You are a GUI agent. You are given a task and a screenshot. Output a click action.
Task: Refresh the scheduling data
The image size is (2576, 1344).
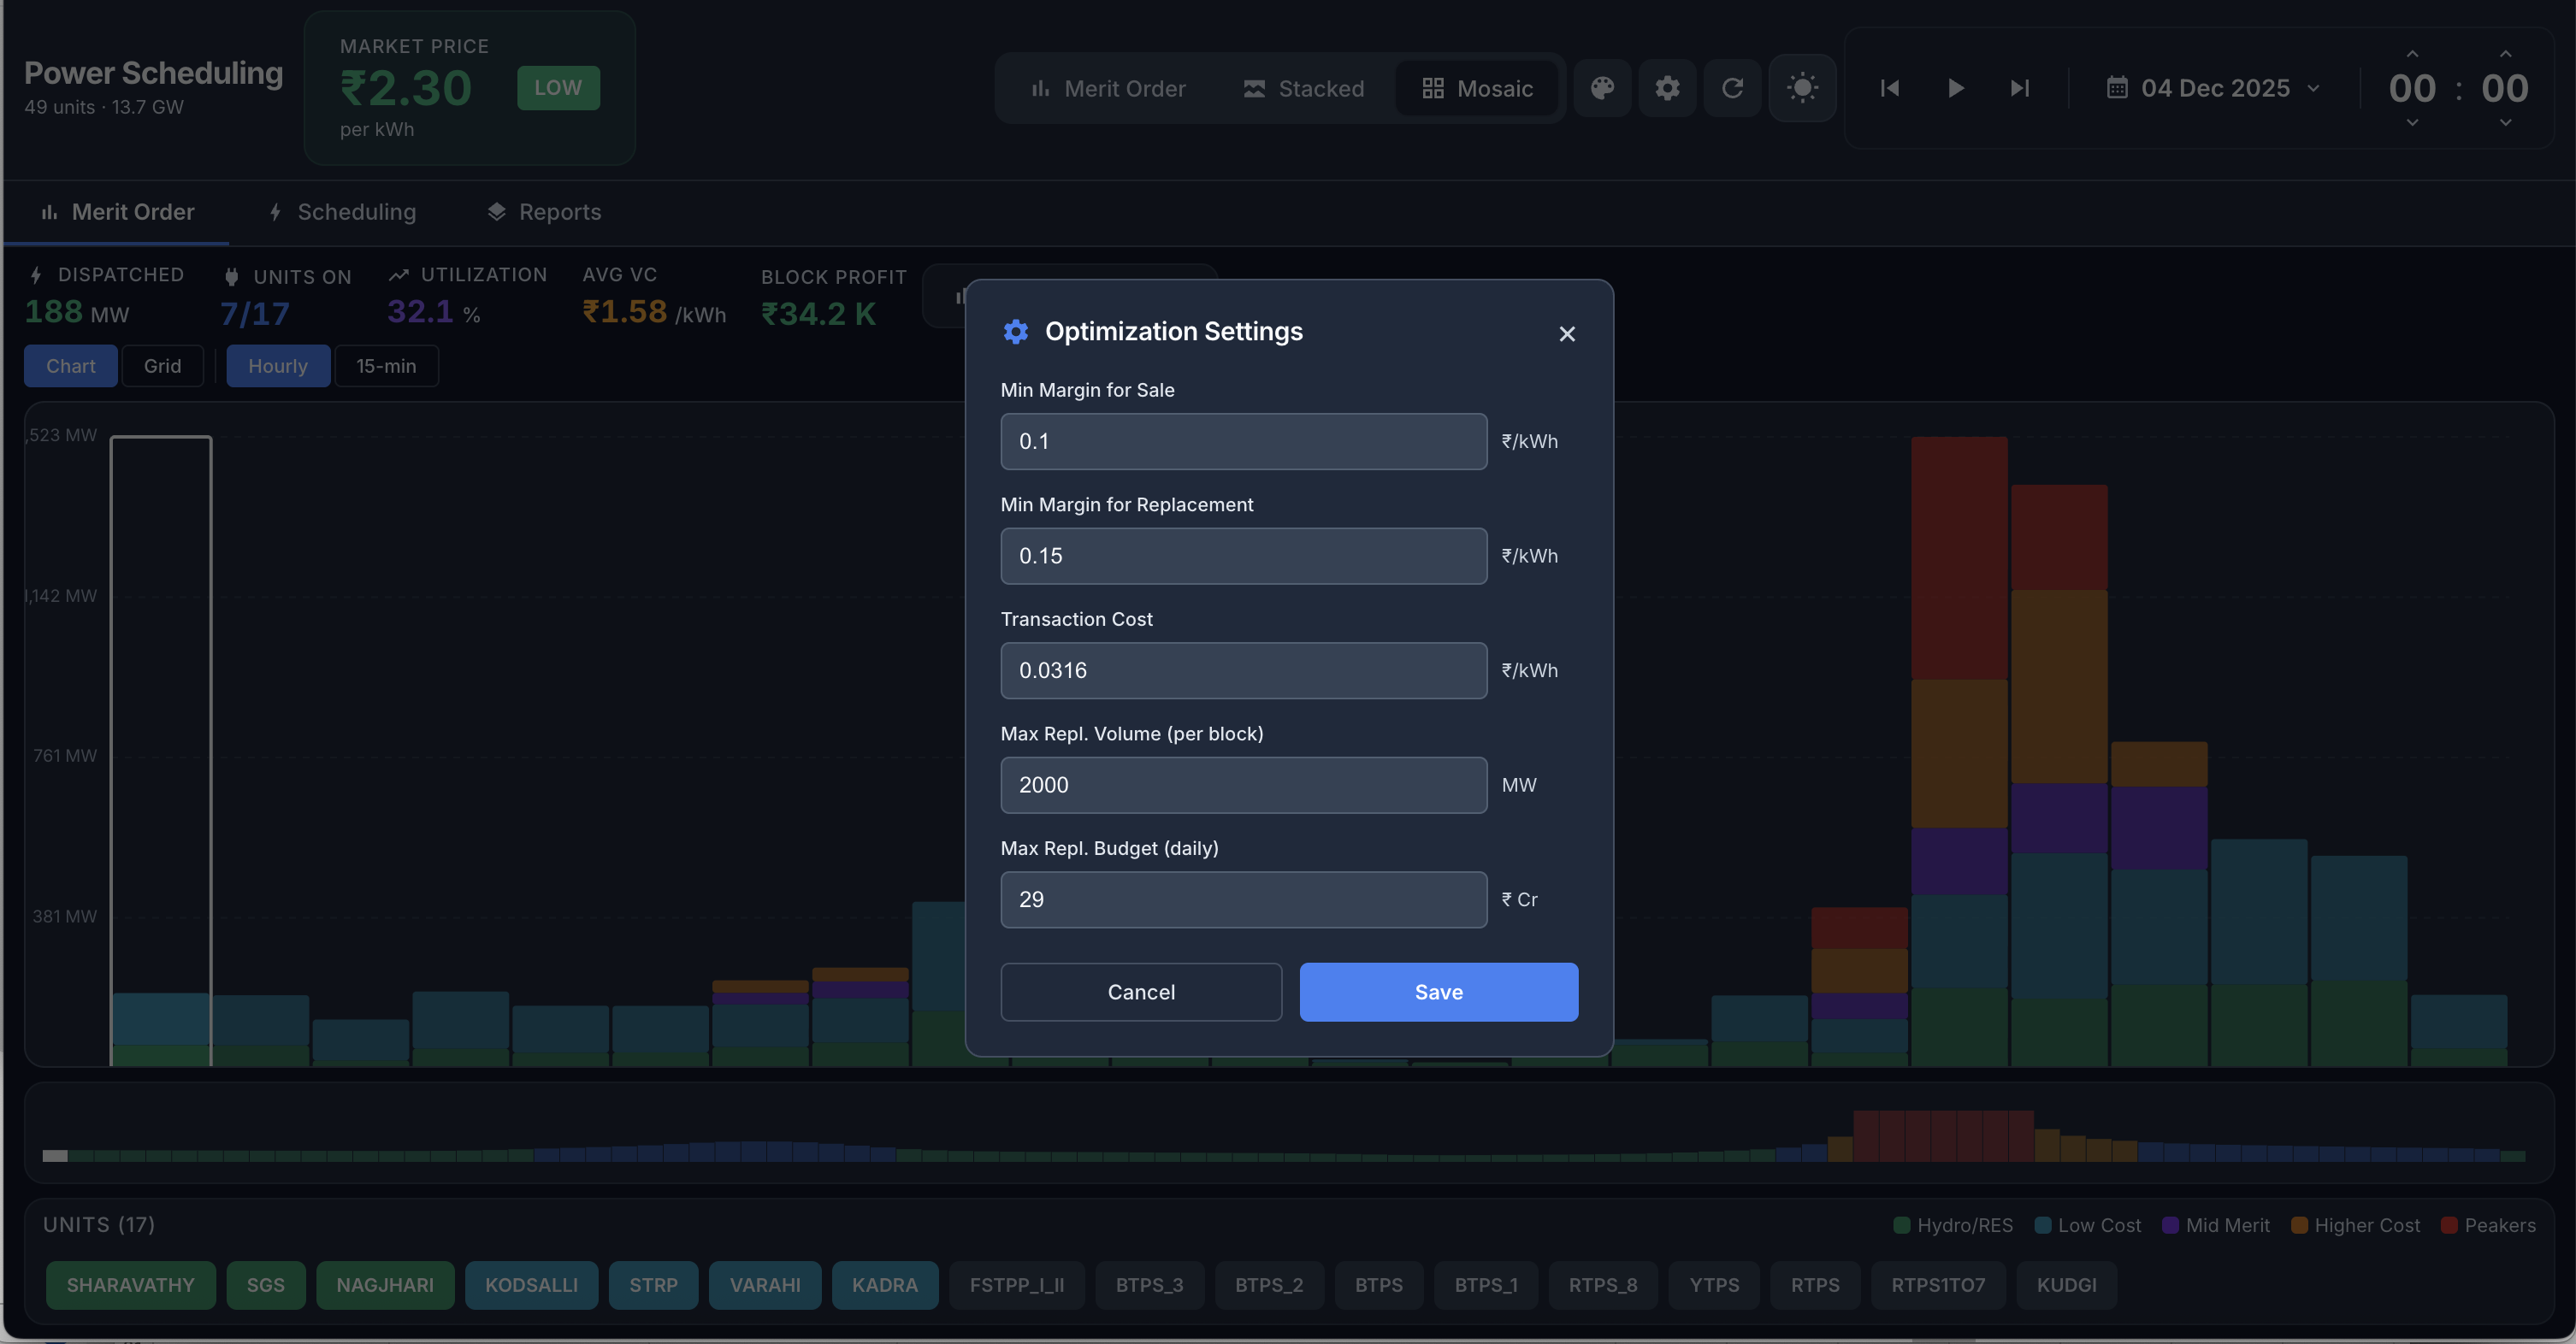tap(1732, 88)
